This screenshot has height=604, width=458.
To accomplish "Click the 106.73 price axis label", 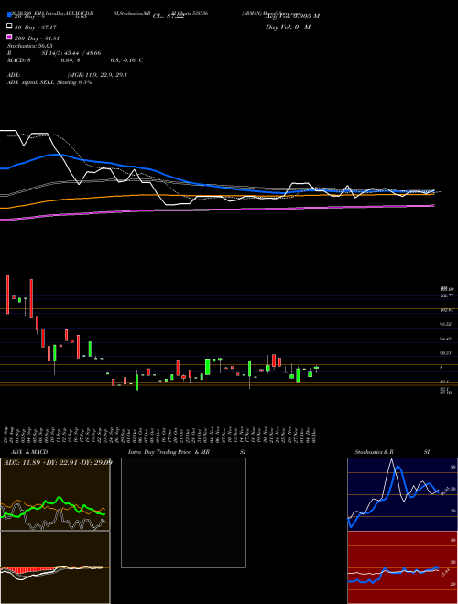I will pyautogui.click(x=447, y=296).
